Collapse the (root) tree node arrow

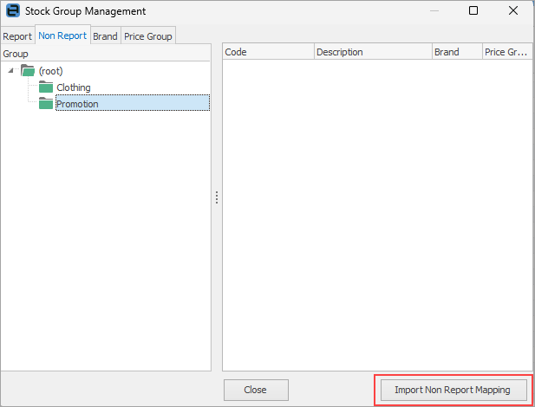point(10,70)
